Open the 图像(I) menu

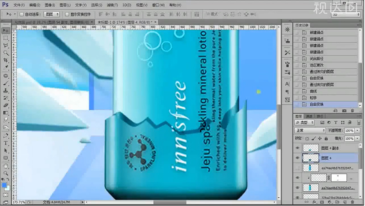[x=50, y=5]
